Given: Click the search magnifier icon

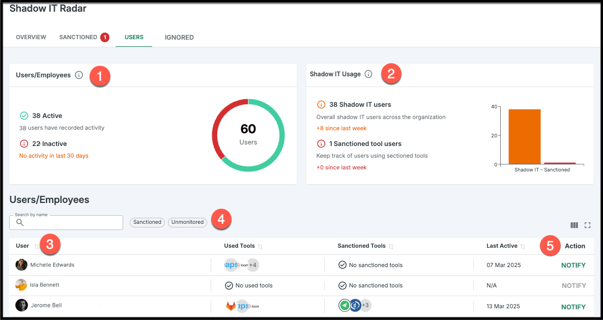Looking at the screenshot, I should [x=20, y=223].
